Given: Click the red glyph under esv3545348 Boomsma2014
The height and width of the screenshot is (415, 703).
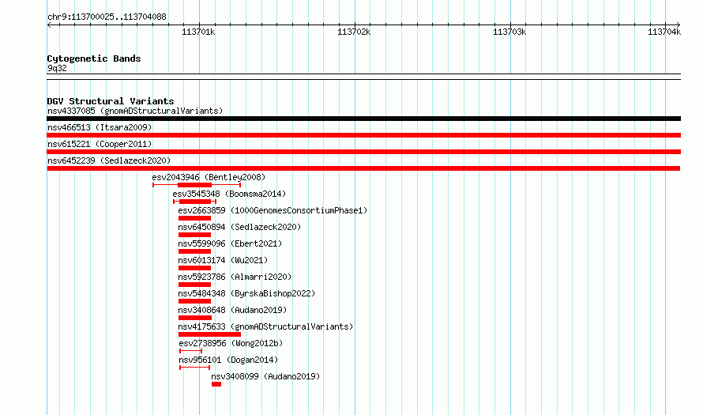Looking at the screenshot, I should [x=194, y=202].
